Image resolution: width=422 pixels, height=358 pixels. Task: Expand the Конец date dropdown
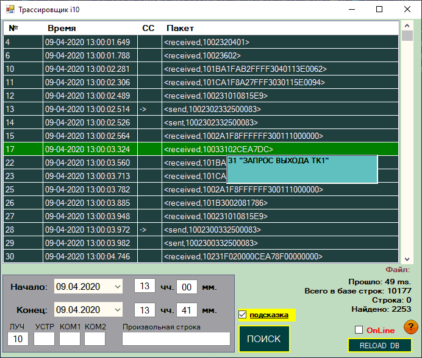point(117,310)
